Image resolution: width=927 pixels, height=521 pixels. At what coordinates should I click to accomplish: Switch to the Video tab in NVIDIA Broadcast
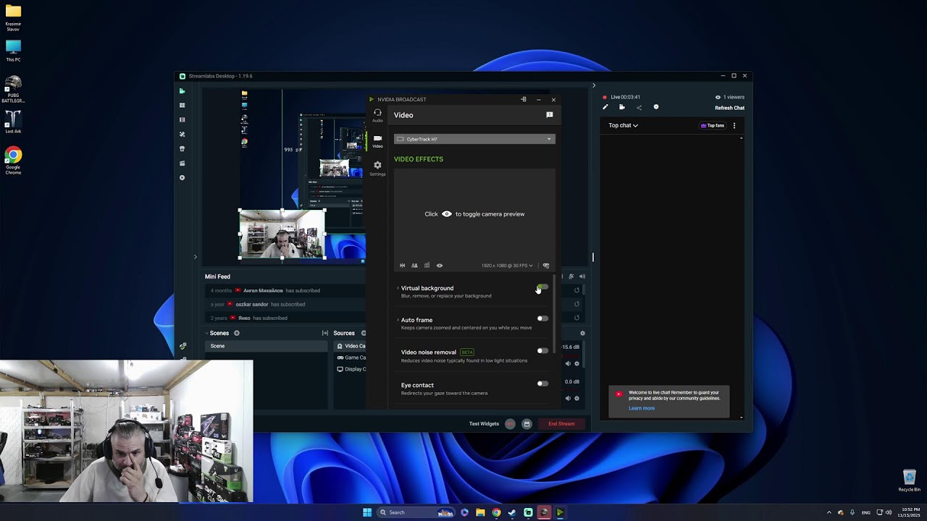(x=377, y=141)
